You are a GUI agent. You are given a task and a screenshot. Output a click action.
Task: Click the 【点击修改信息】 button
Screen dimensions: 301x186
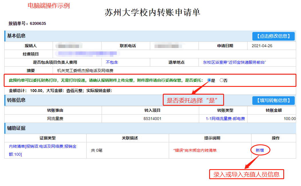pyautogui.click(x=273, y=36)
